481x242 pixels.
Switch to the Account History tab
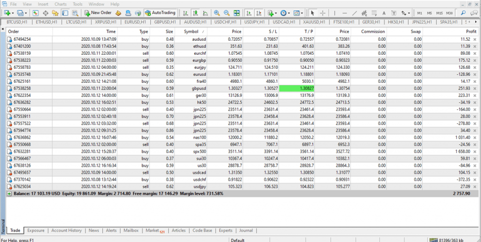click(x=66, y=230)
